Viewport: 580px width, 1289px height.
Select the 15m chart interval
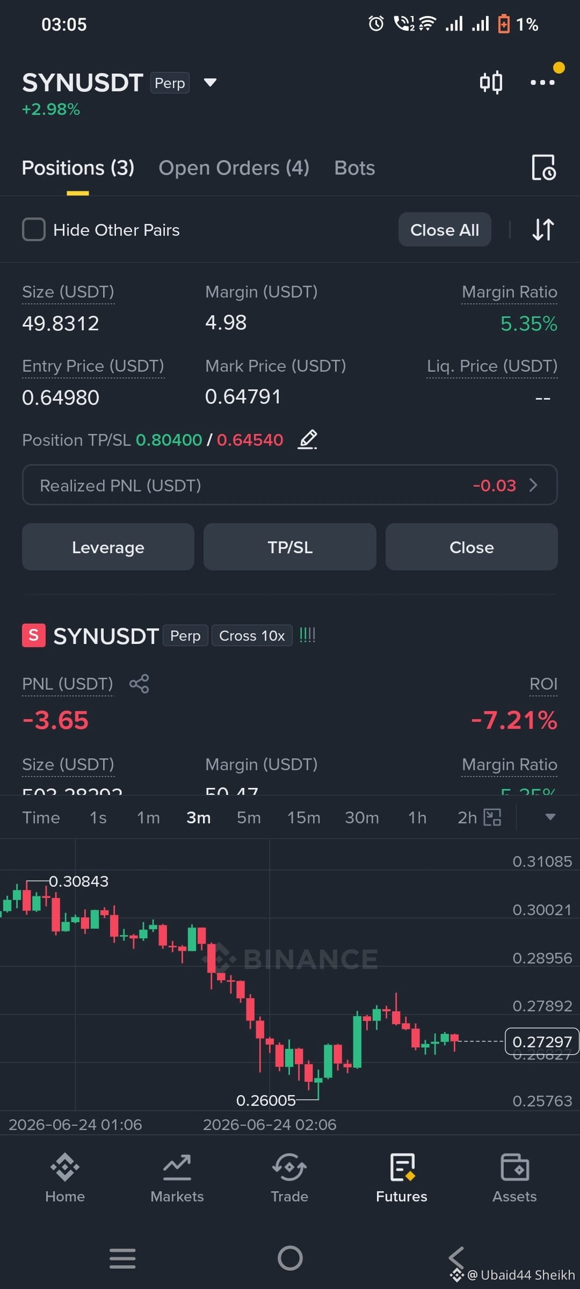coord(303,817)
